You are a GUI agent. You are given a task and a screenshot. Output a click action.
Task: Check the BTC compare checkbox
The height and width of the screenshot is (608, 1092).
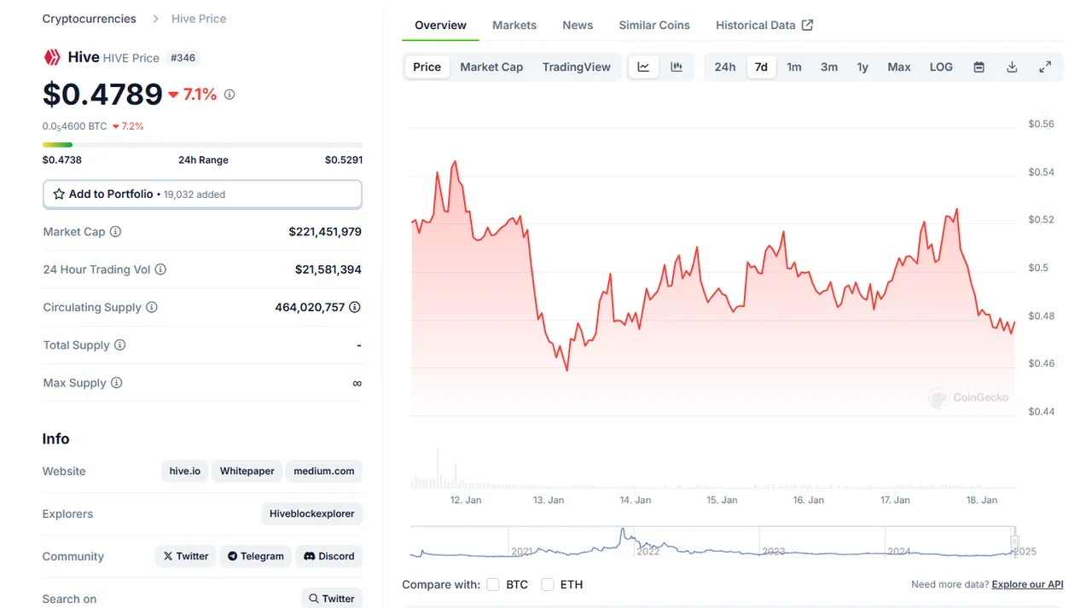(493, 585)
